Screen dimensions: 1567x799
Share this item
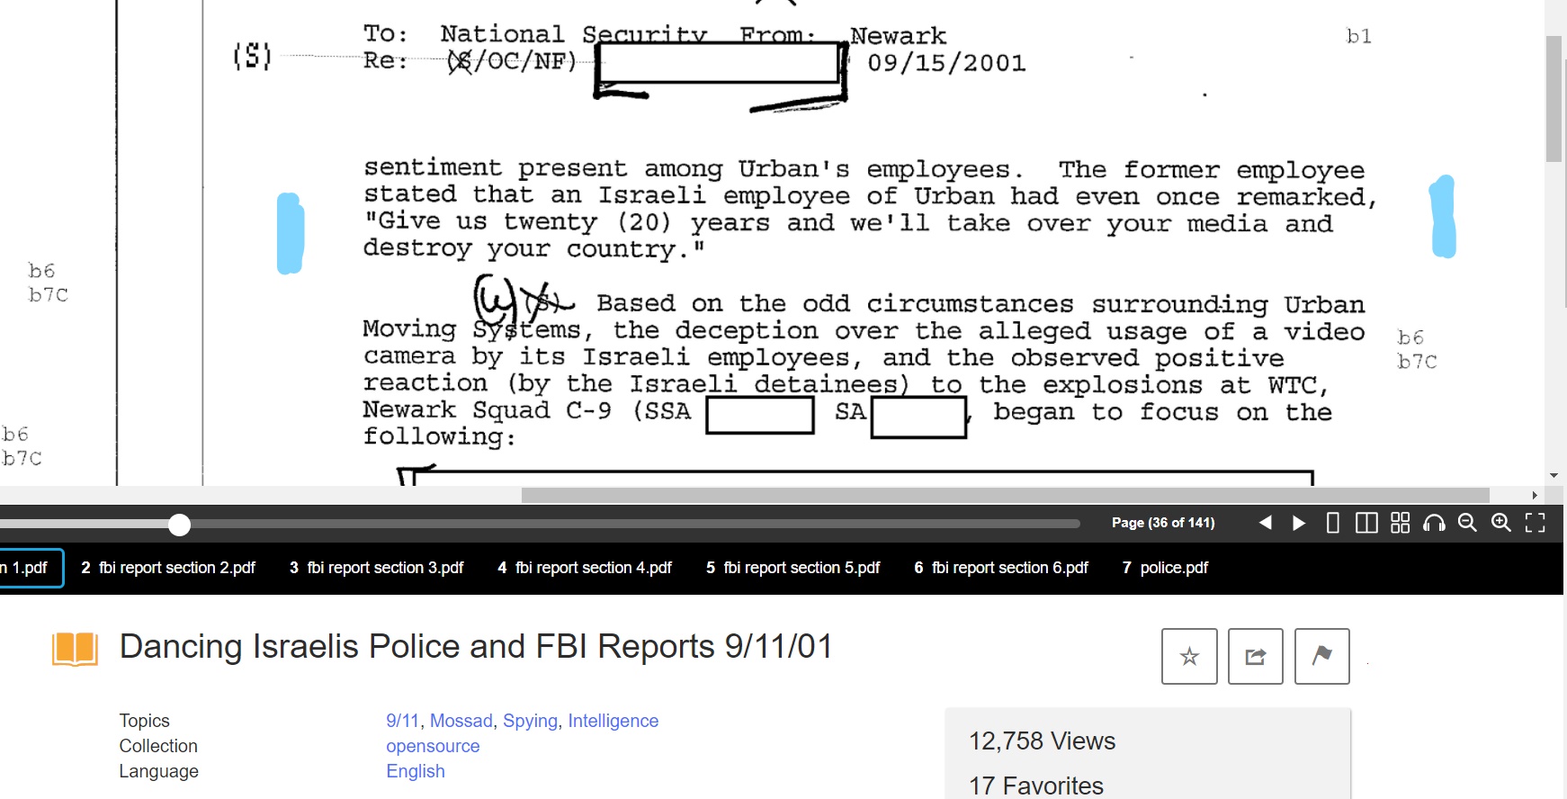1256,656
